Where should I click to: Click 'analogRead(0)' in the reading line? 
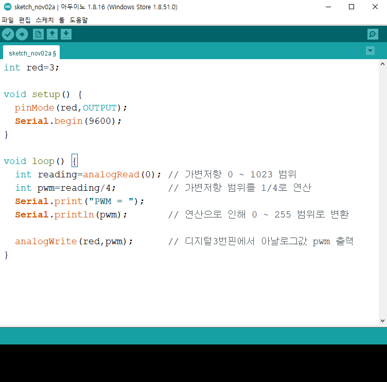[119, 175]
